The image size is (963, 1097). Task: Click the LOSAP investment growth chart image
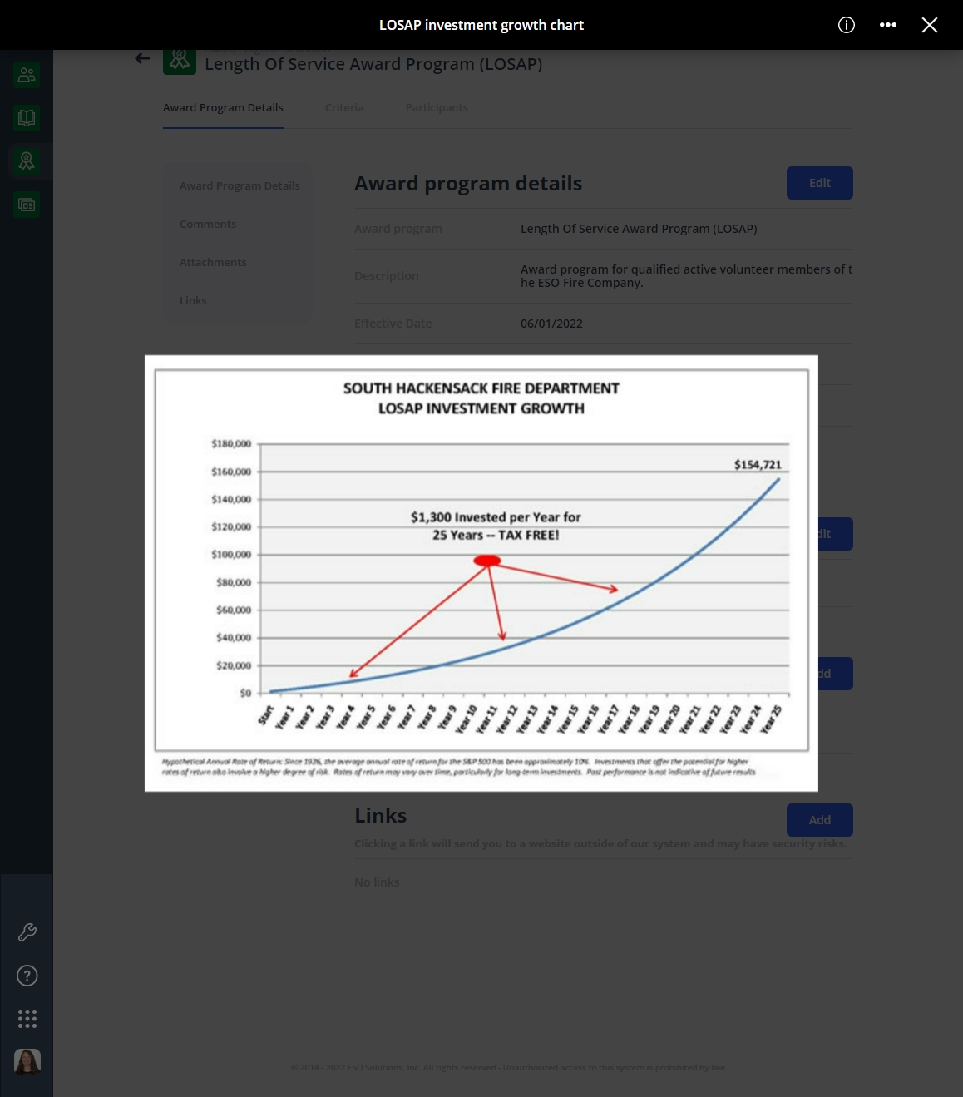(481, 574)
